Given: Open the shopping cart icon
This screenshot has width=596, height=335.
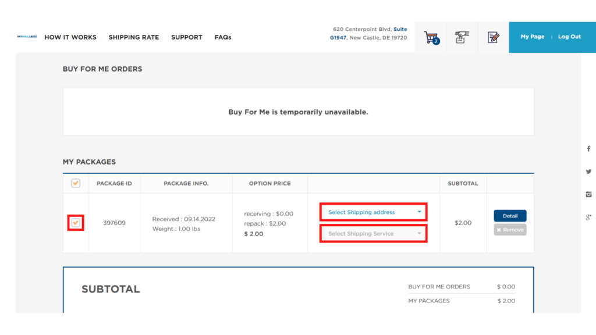Looking at the screenshot, I should tap(431, 38).
